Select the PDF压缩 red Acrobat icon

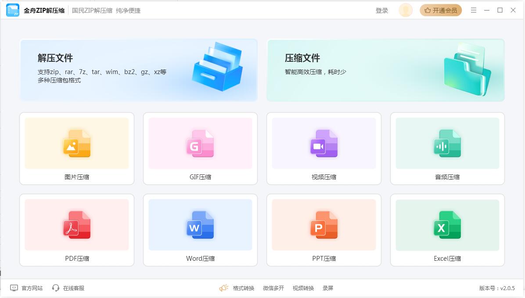(x=77, y=225)
